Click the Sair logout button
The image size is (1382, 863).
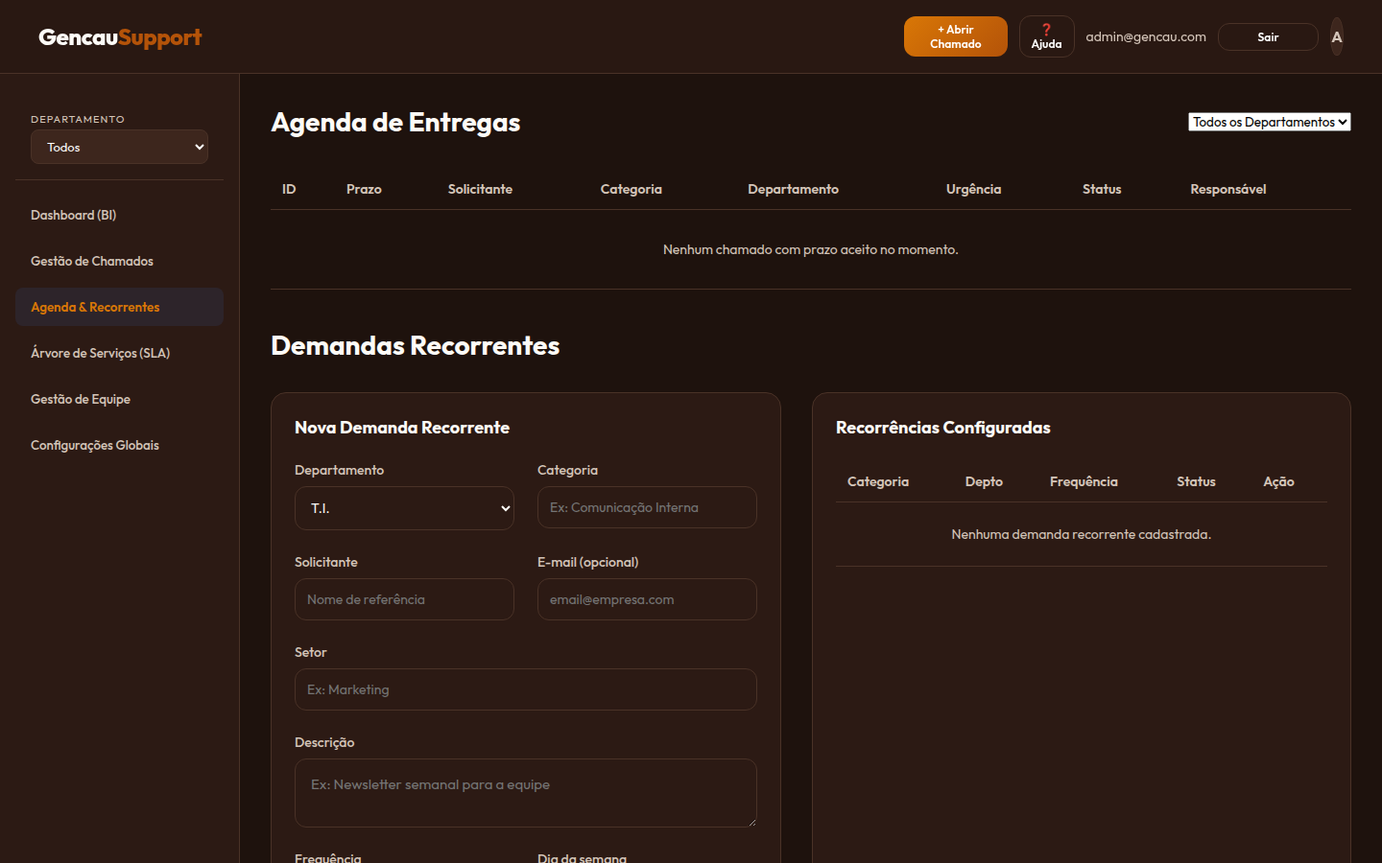coord(1268,37)
